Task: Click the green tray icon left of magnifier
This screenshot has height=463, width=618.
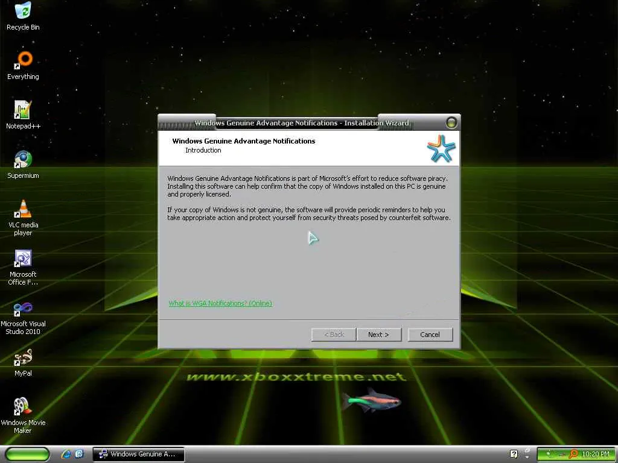Action: point(562,454)
